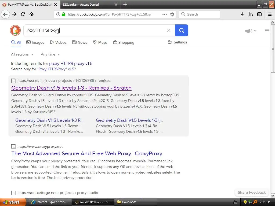Viewport: 275px width, 206px height.
Task: Open Geometry Dash v1.5 levels 1-3 Remixes result
Action: 71,88
